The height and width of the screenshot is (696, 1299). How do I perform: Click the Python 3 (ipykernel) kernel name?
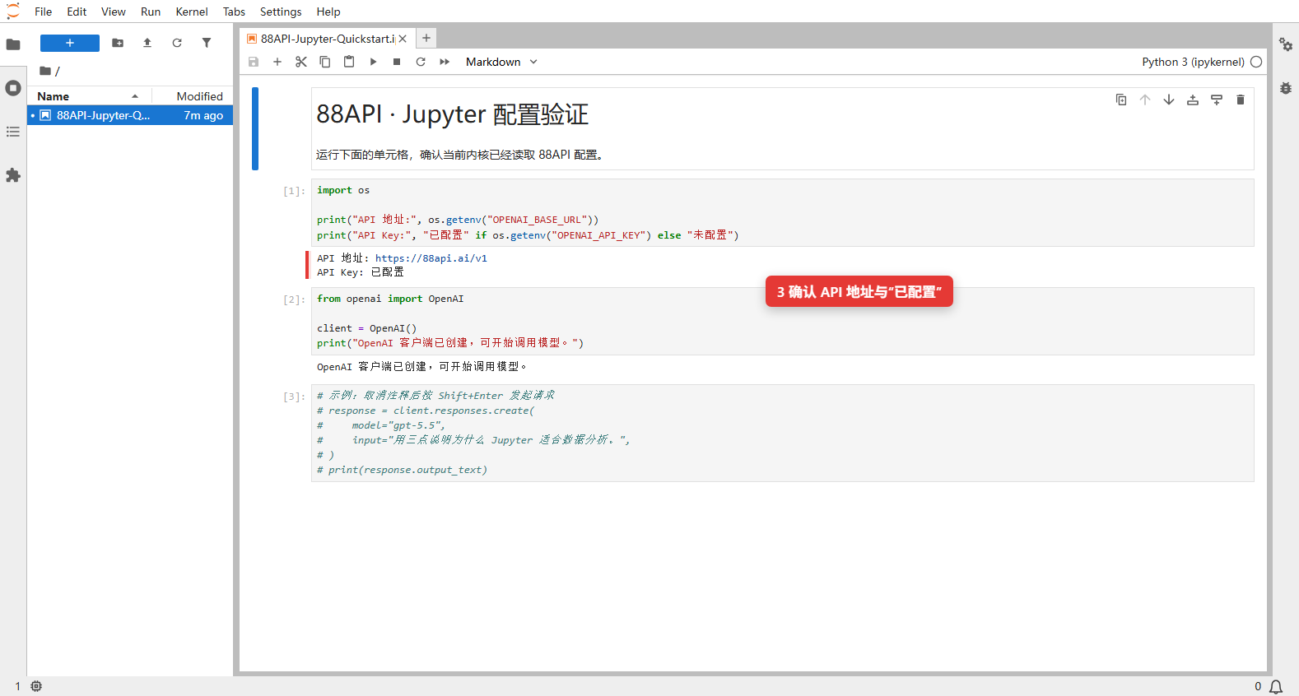[1193, 62]
